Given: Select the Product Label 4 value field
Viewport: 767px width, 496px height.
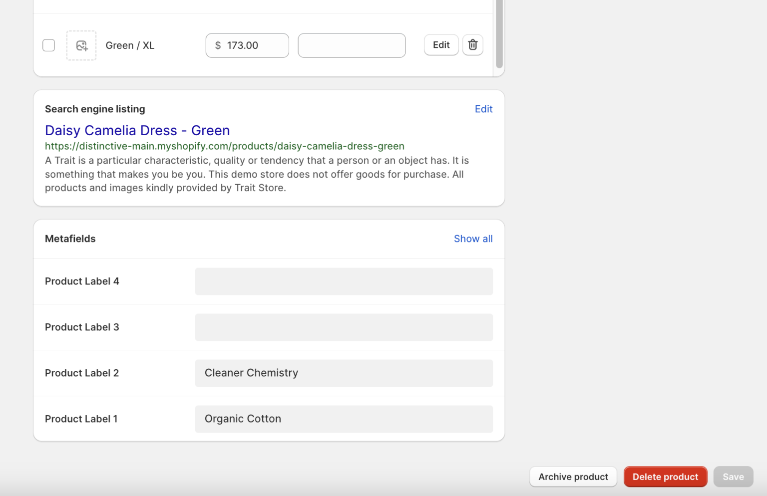Looking at the screenshot, I should [x=344, y=281].
